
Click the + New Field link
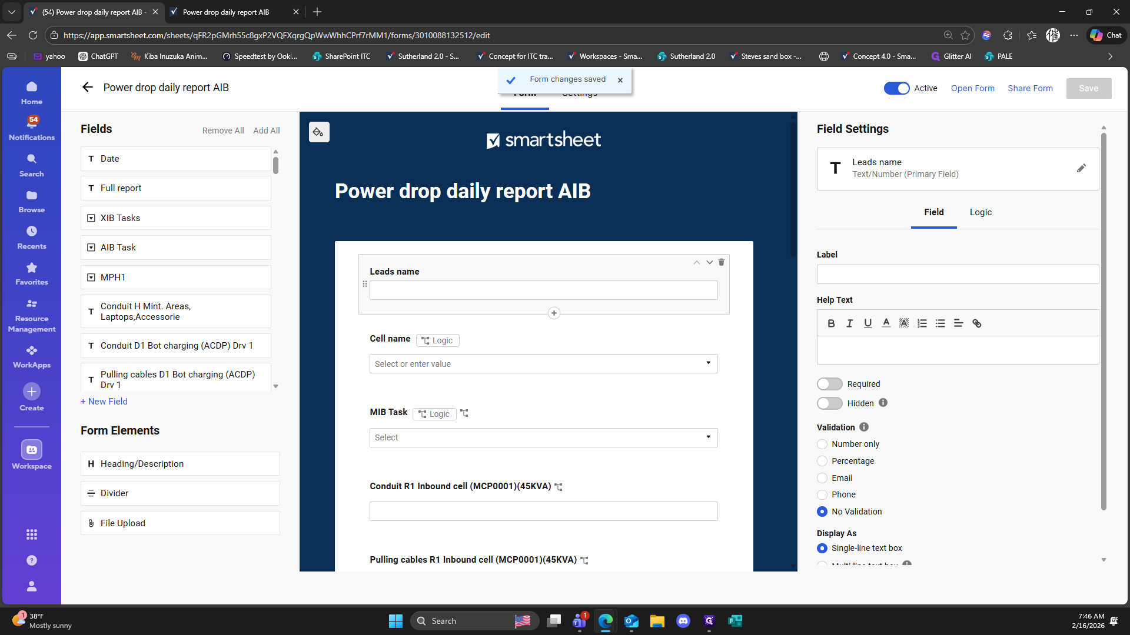click(104, 402)
